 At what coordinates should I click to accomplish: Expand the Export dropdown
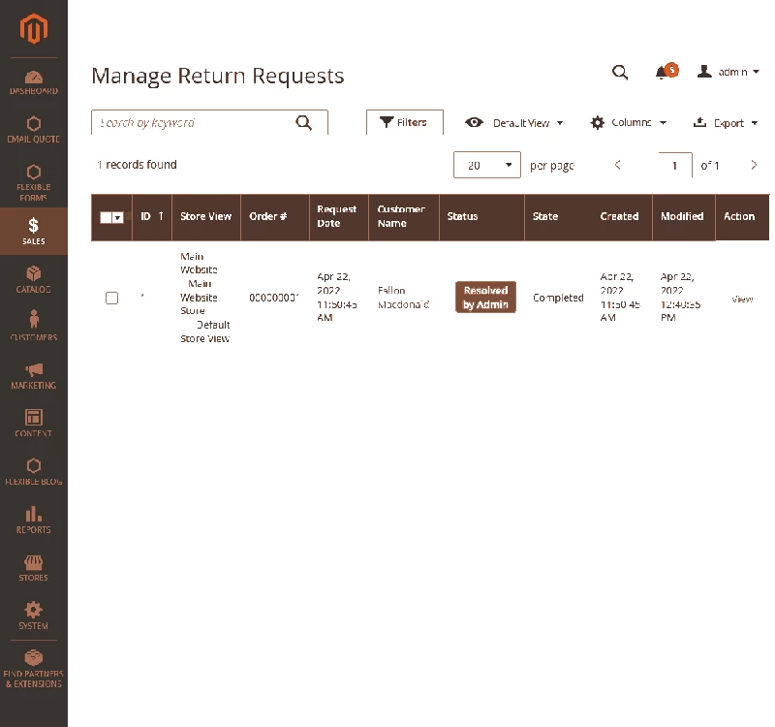(x=726, y=123)
